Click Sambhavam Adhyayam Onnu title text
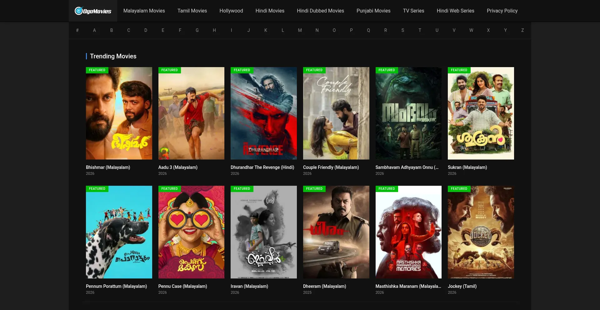This screenshot has width=600, height=310. click(407, 167)
